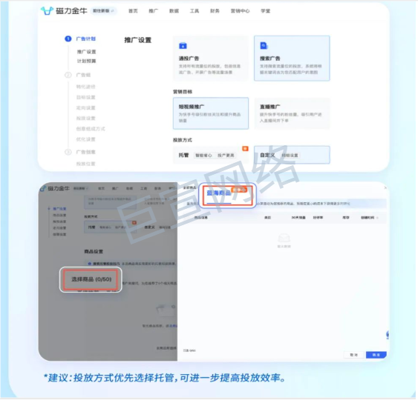The height and width of the screenshot is (400, 418).
Task: Click the empty-data box icon in drawer
Action: click(284, 238)
